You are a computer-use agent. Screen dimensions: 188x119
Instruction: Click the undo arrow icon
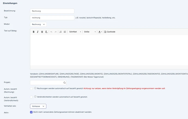pos(51,32)
